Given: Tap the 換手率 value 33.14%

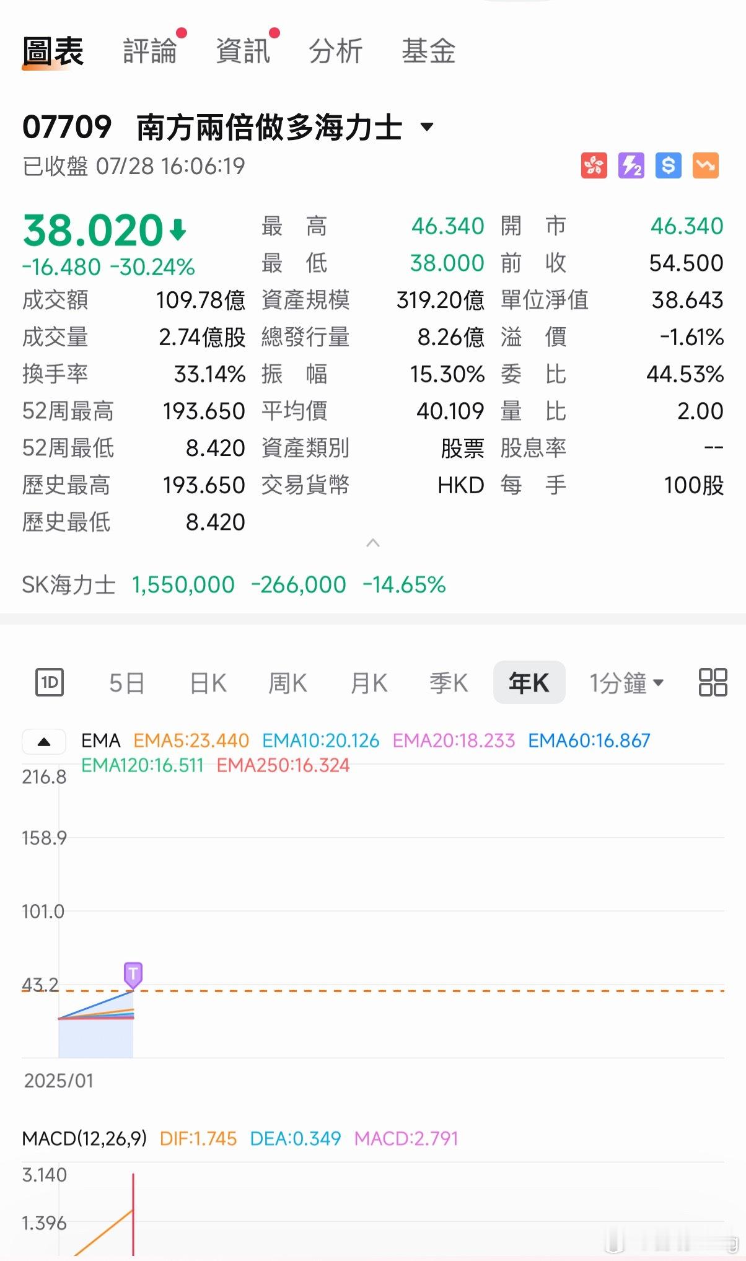Looking at the screenshot, I should coord(209,374).
